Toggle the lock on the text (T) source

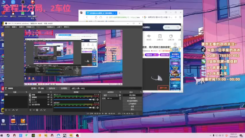pos(51,97)
